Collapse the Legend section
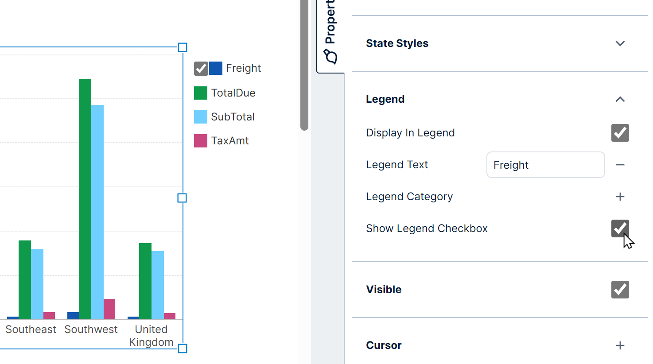 tap(620, 99)
